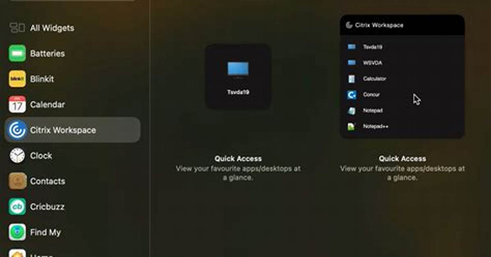
Task: Select the Citrix Workspace sidebar label
Action: point(63,130)
